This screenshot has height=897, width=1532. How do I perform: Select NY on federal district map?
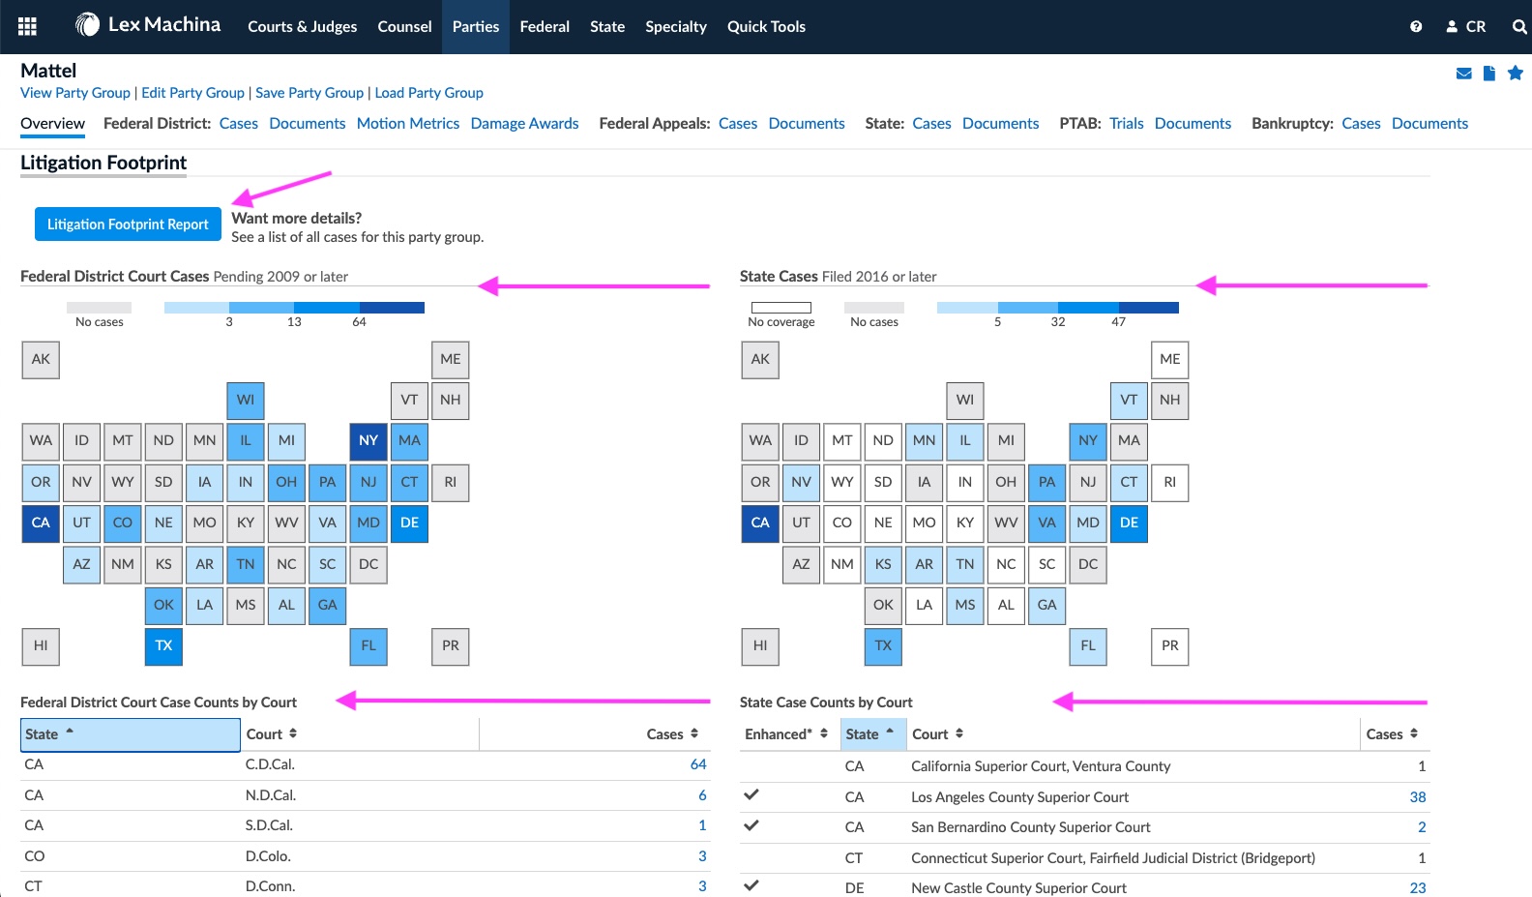(368, 440)
